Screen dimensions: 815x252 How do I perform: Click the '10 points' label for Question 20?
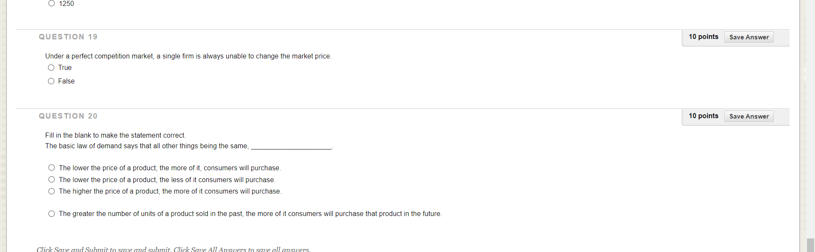point(703,116)
